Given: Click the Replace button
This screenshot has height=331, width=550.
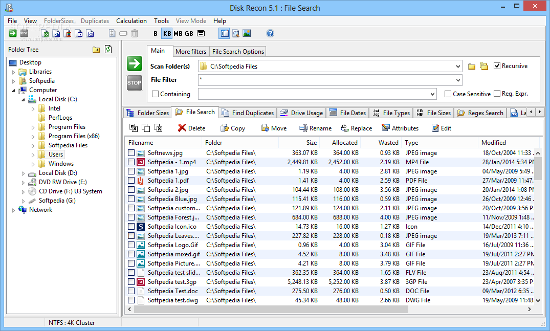Looking at the screenshot, I should coord(357,128).
